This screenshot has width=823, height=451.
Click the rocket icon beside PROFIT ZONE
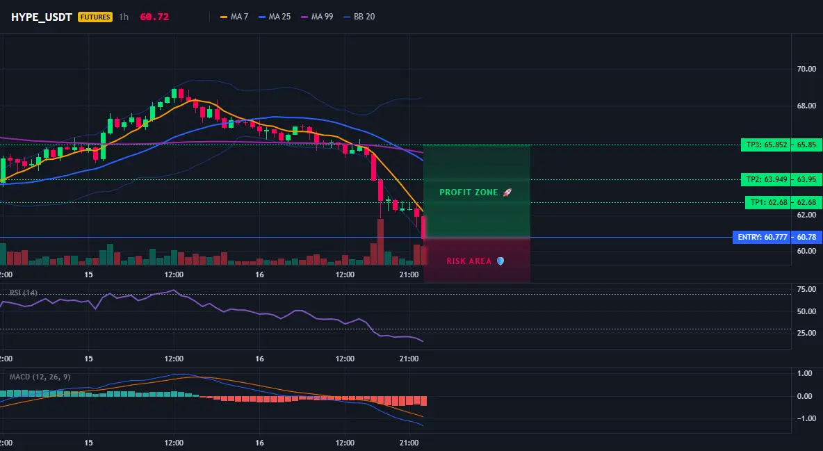(x=507, y=192)
